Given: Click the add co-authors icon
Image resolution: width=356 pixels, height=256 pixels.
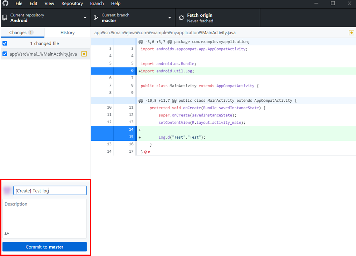Looking at the screenshot, I should click(x=7, y=233).
